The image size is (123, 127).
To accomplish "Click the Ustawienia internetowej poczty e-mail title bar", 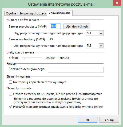I will tap(61, 4).
